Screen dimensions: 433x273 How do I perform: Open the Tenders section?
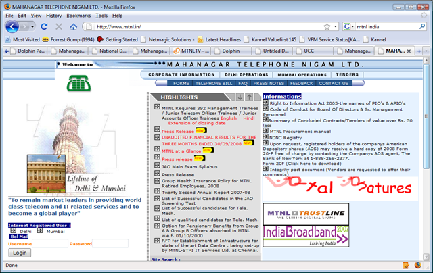tap(347, 74)
